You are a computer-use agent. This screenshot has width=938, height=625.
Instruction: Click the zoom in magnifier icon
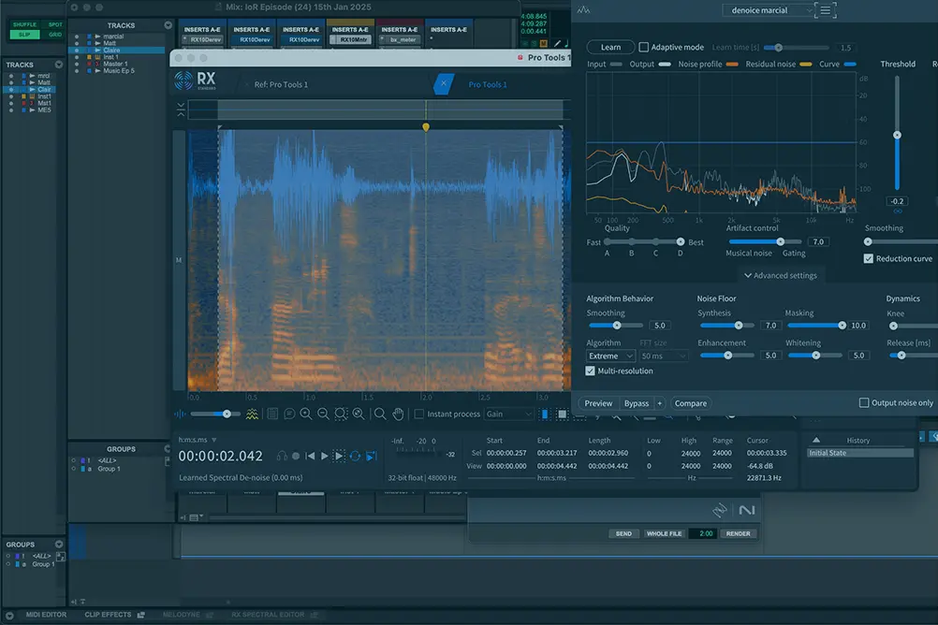point(306,414)
